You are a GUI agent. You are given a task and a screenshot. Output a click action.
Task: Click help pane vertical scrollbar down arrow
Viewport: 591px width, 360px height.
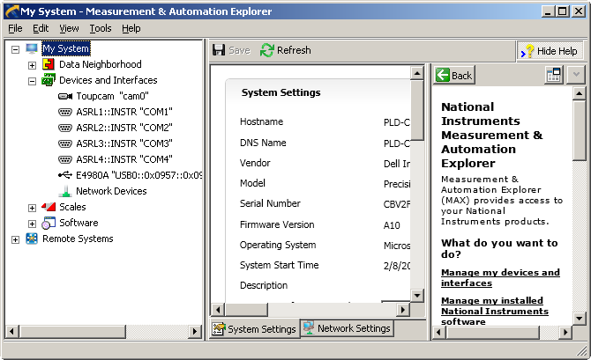[580, 319]
